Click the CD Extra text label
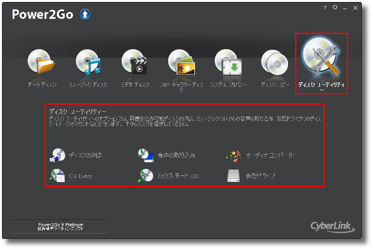Viewport: 373px width, 250px height. pyautogui.click(x=80, y=176)
